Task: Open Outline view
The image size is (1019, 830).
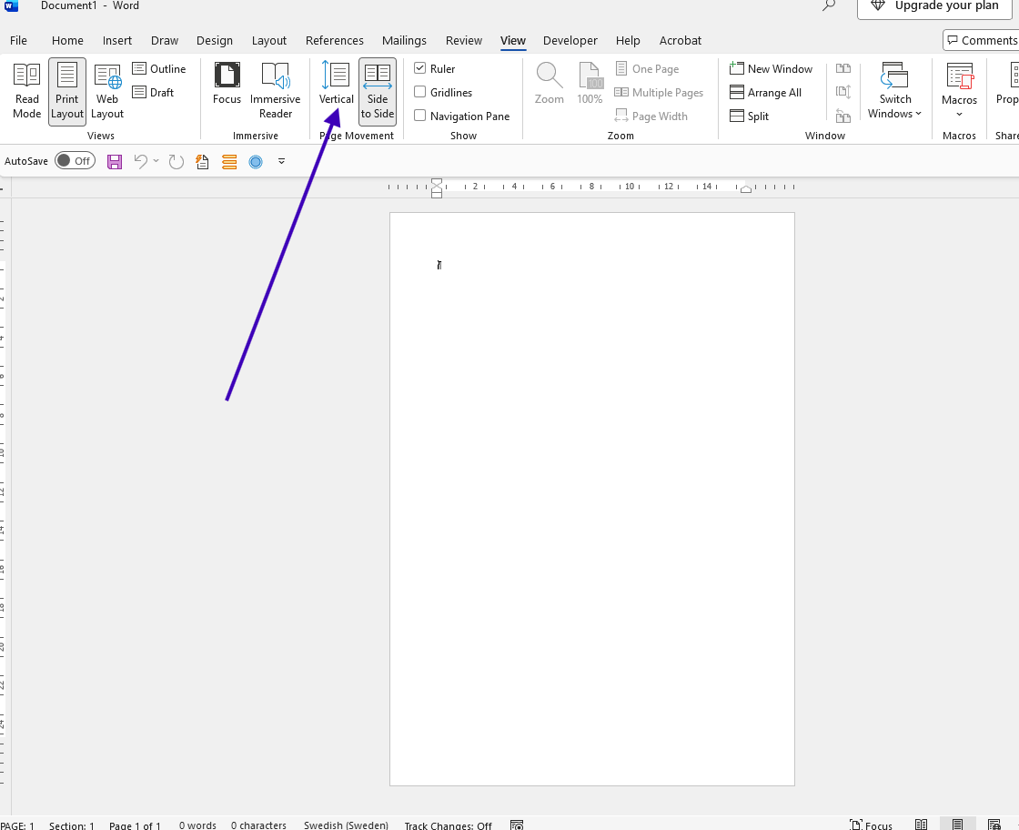Action: click(159, 69)
